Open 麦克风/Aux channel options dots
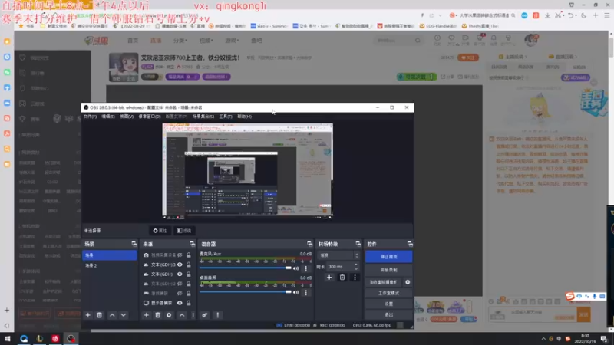 click(x=306, y=268)
